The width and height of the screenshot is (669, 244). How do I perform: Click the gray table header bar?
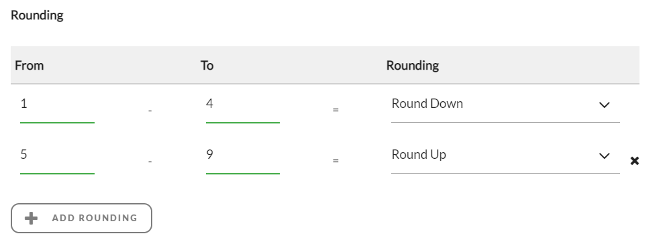pos(325,65)
